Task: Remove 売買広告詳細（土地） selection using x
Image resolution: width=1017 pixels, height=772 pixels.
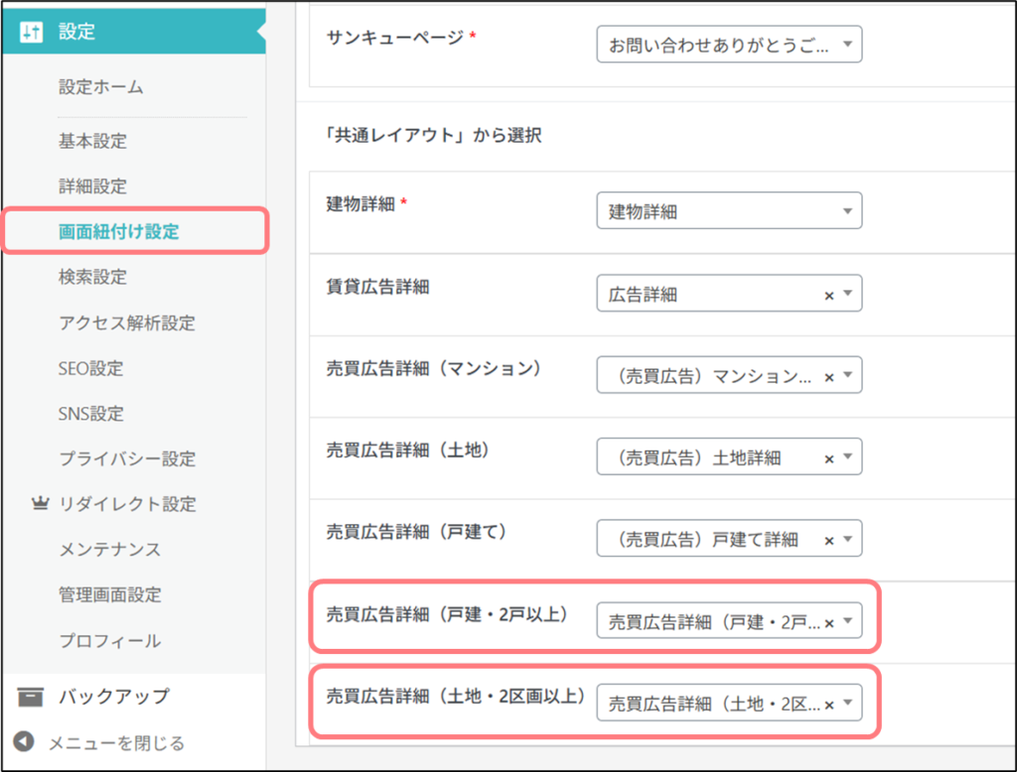Action: pyautogui.click(x=829, y=457)
